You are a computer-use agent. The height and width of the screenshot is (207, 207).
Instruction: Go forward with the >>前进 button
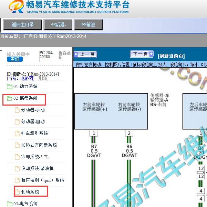88,25
